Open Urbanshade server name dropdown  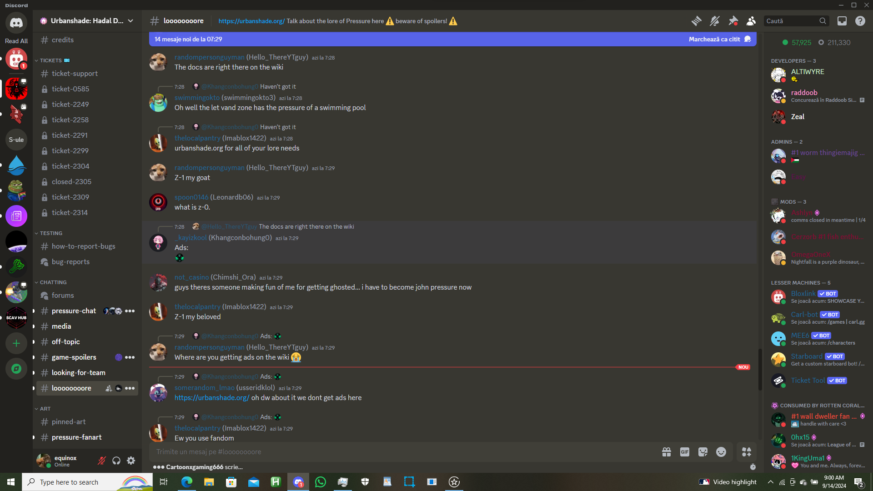tap(86, 21)
